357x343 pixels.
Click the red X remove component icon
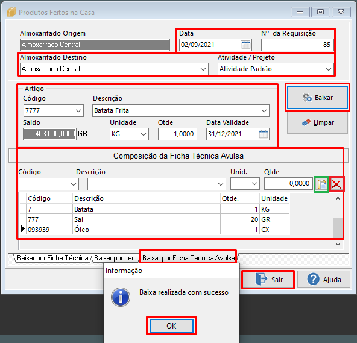[x=336, y=184]
